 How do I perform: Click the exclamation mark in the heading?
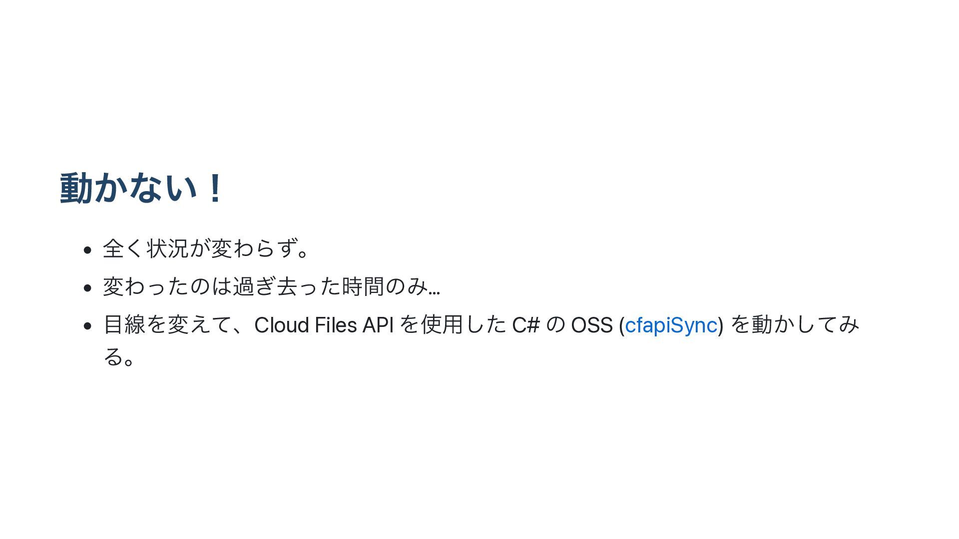click(x=215, y=188)
